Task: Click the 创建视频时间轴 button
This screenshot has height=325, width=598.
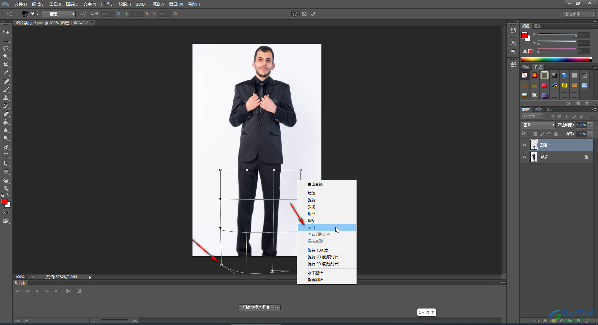Action: (256, 308)
